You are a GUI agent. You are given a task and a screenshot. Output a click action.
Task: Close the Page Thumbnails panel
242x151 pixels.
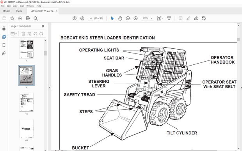43,26
